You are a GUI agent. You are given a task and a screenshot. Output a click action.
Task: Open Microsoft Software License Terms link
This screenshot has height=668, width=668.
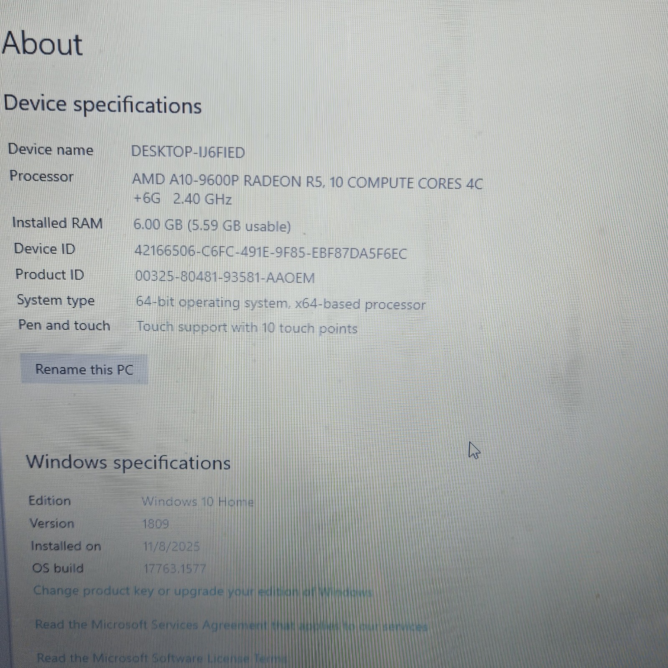pos(162,658)
